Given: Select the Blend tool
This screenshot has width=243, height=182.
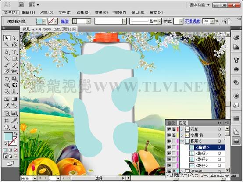Looking at the screenshot, I should (14, 106).
